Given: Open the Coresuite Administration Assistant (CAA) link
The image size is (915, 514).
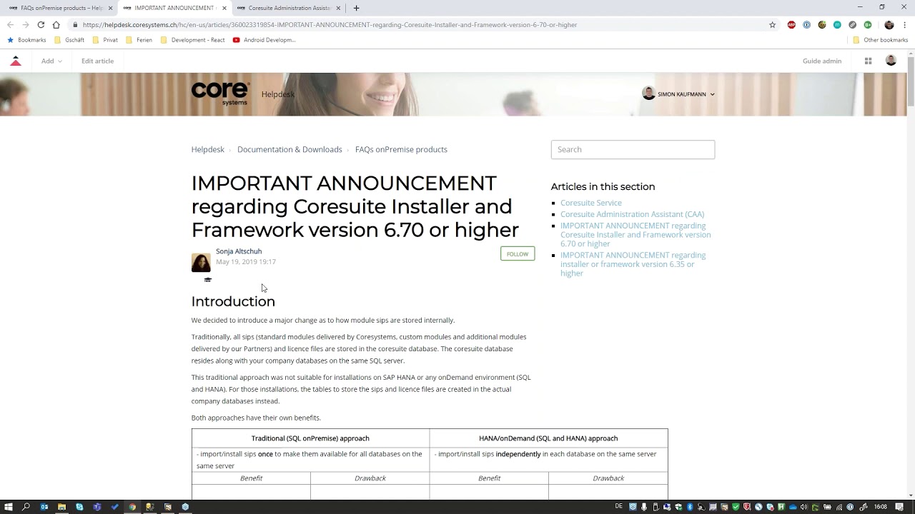Looking at the screenshot, I should tap(632, 214).
